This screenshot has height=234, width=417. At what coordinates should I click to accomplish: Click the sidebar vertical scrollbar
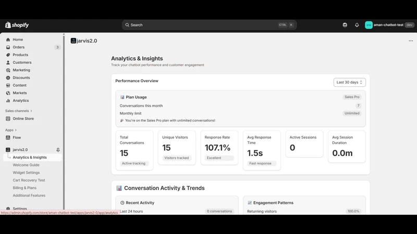[x=64, y=122]
